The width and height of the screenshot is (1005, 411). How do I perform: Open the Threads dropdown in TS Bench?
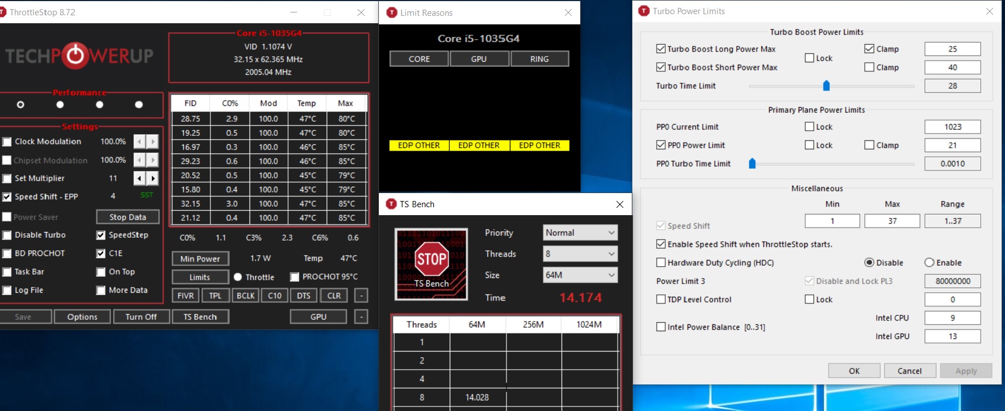coord(580,254)
